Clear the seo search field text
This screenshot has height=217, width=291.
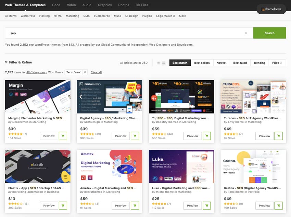246,33
